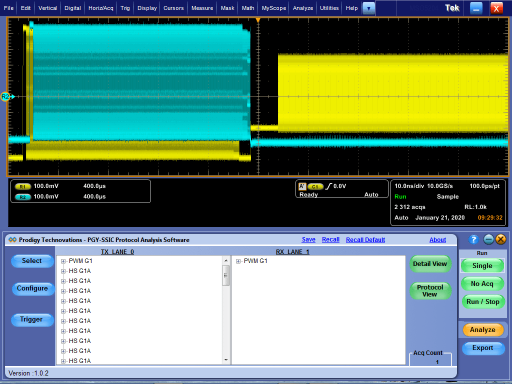
Task: Toggle Run / Stop acquisition
Action: tap(483, 301)
